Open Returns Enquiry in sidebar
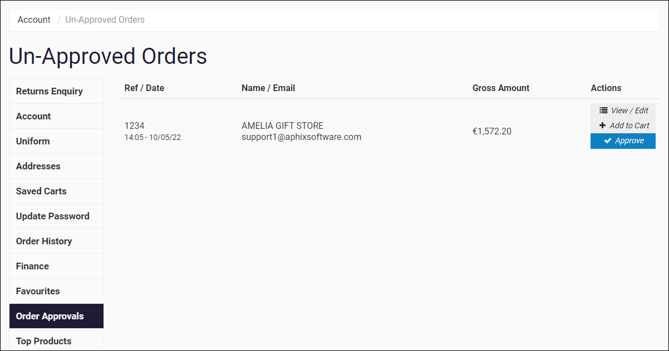 [x=50, y=91]
